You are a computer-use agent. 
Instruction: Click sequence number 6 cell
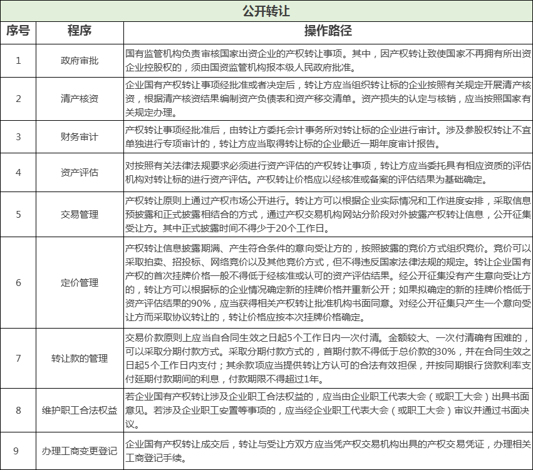[x=18, y=282]
